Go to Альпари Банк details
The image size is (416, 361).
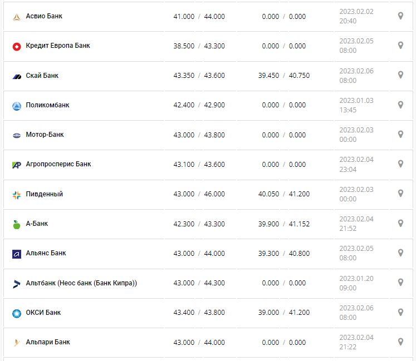48,342
